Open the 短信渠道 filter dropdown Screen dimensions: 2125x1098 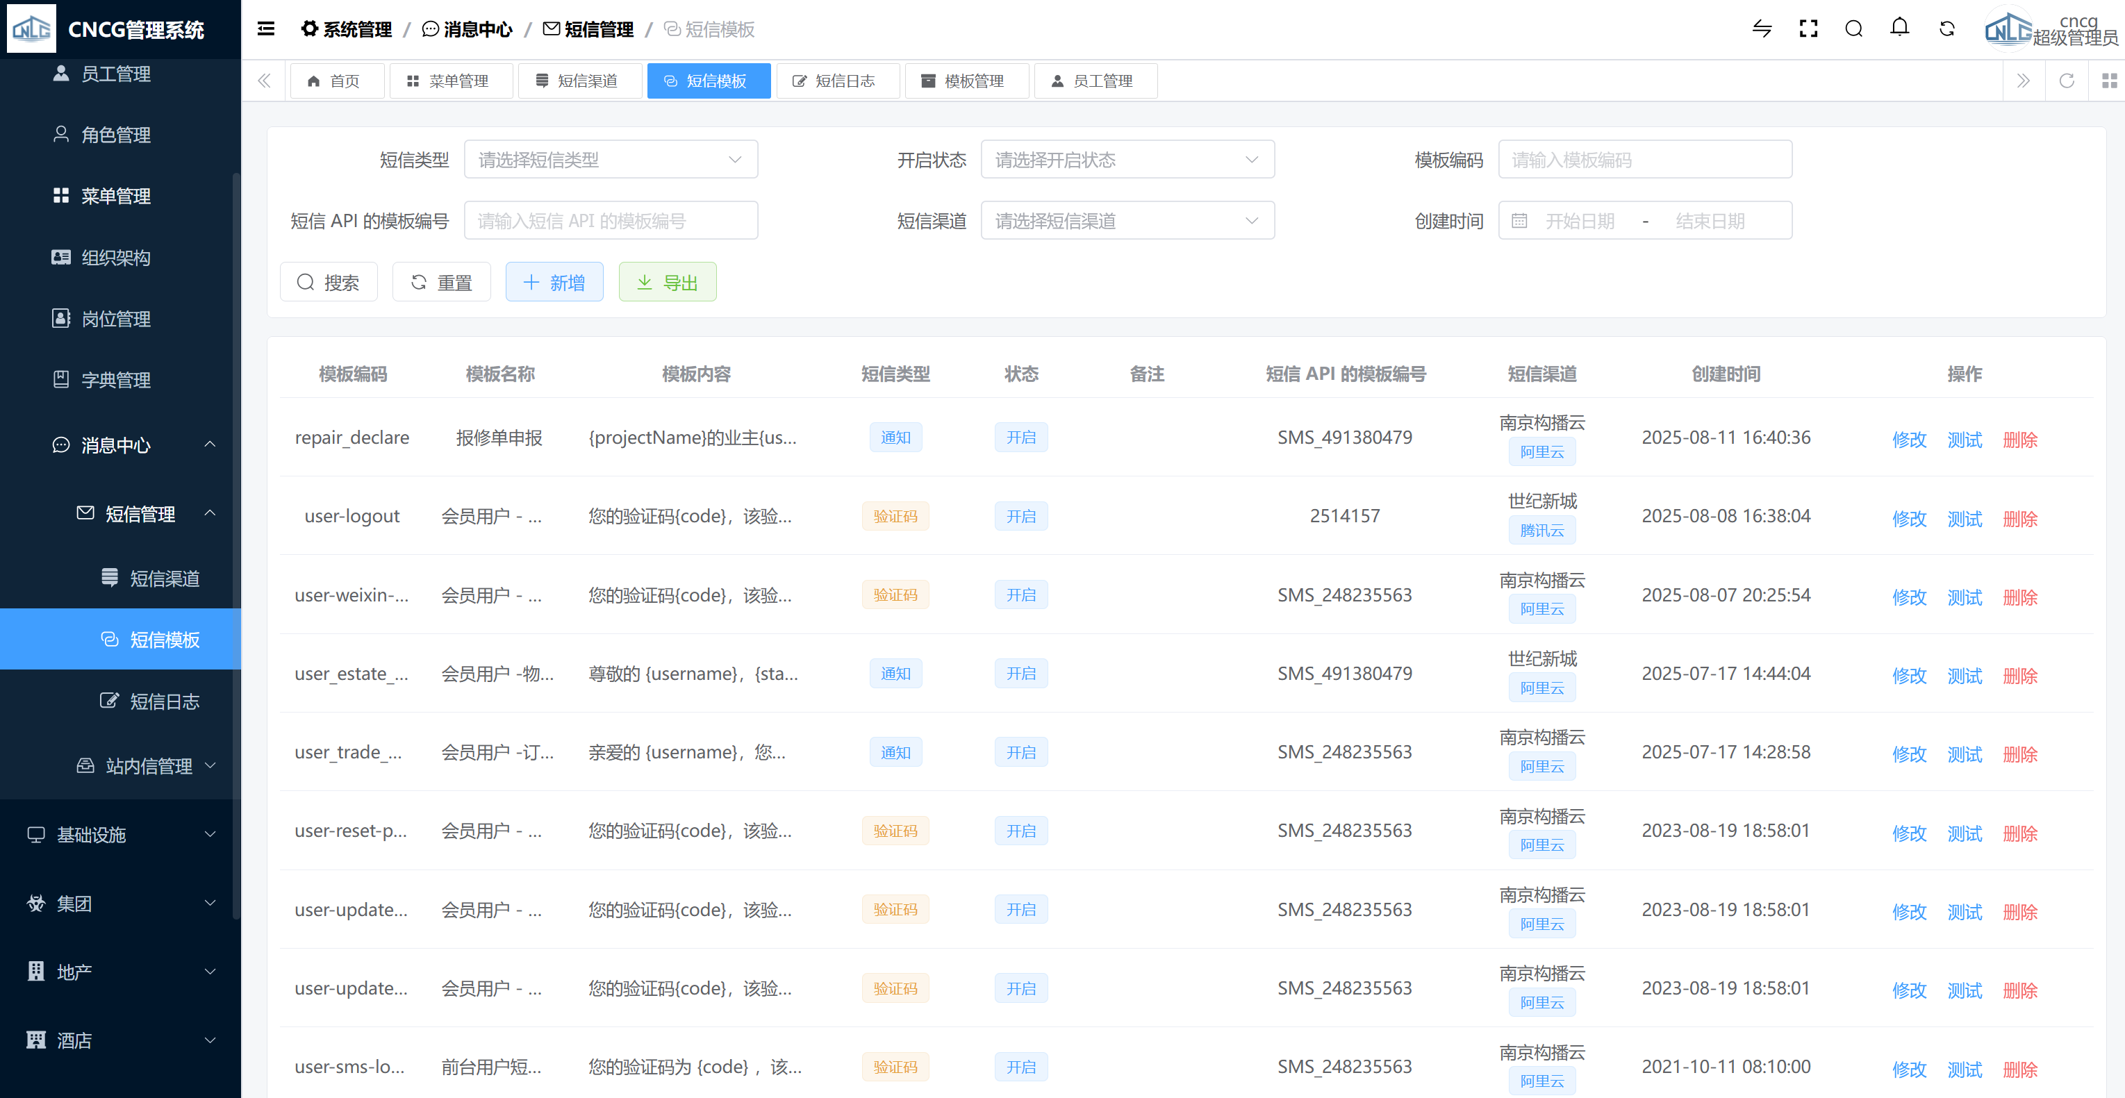click(1127, 220)
